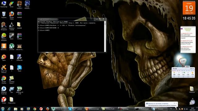Select WinRAR icon beside Mozilla Firefox
Viewport: 198px width, 111px height.
point(19,15)
